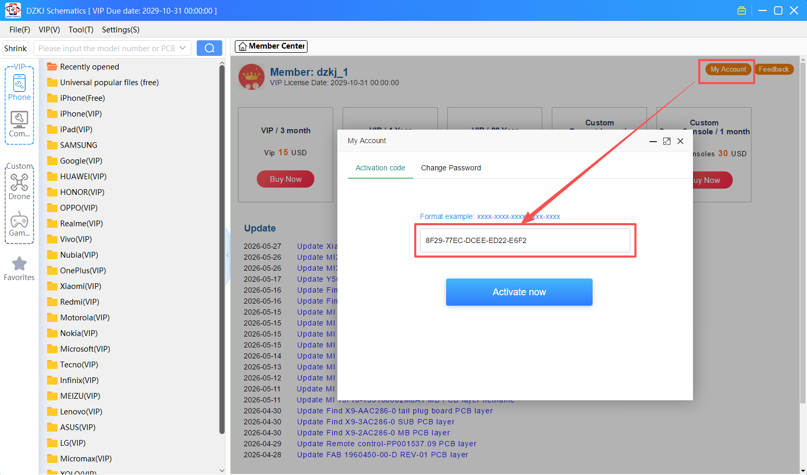Open the HONOR(VIP) folder
The height and width of the screenshot is (475, 807).
pyautogui.click(x=76, y=192)
